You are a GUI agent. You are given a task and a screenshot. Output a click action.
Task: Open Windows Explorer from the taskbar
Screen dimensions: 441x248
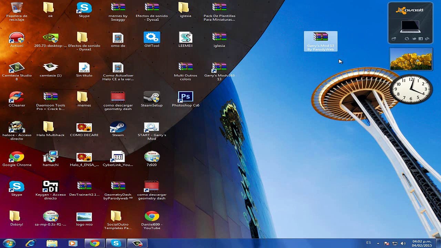click(x=52, y=243)
